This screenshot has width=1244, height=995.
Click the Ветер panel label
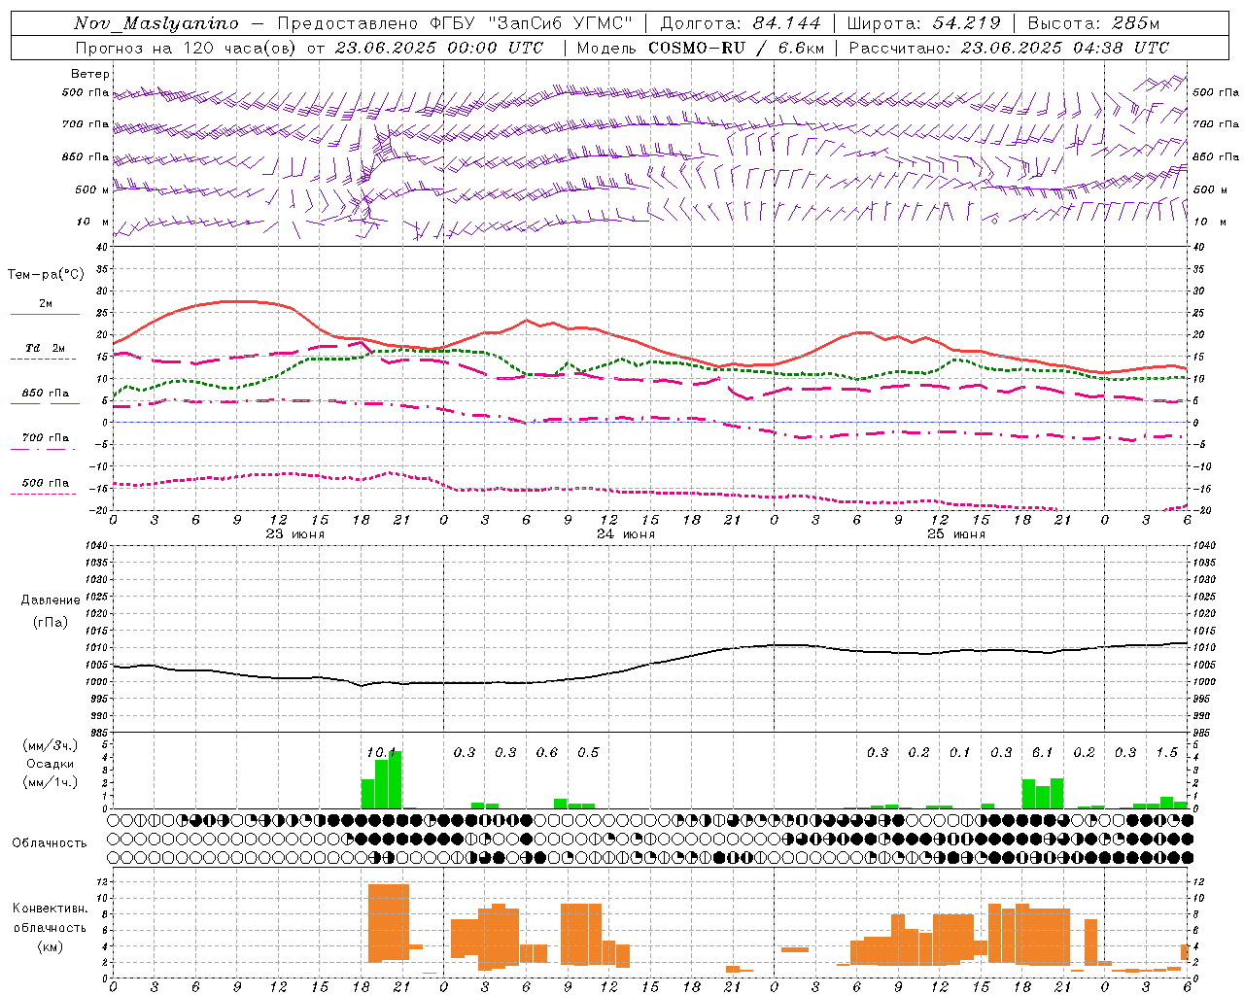pyautogui.click(x=90, y=74)
